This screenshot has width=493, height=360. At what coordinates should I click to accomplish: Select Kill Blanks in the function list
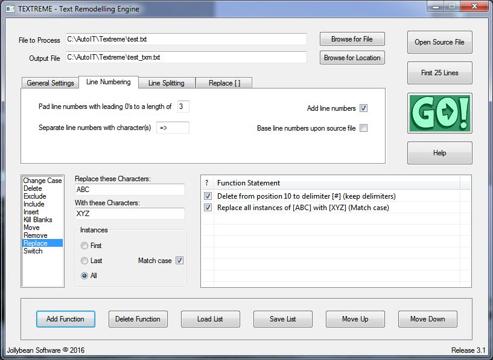(37, 220)
